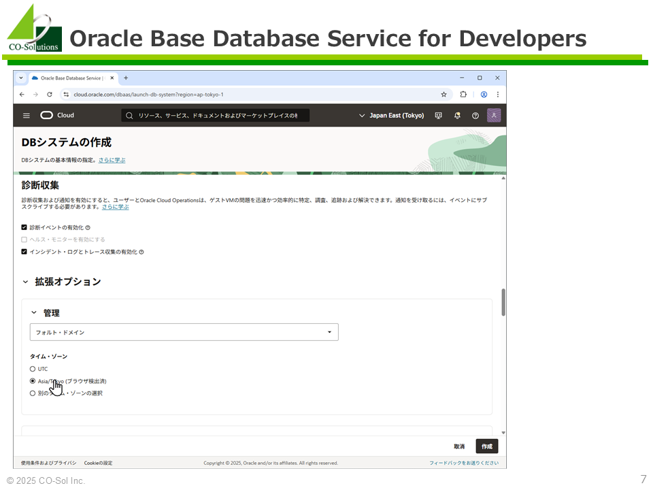Minimize the browser window

[x=462, y=78]
